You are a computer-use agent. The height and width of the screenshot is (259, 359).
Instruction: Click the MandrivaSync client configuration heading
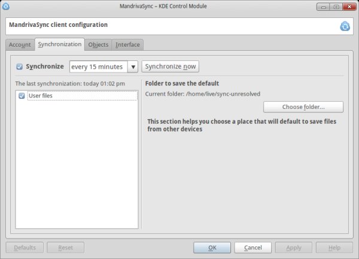(x=58, y=25)
